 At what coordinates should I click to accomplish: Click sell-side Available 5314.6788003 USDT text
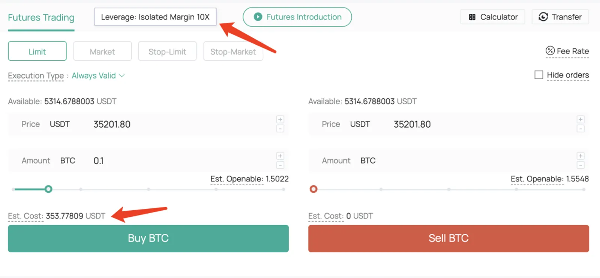(363, 101)
